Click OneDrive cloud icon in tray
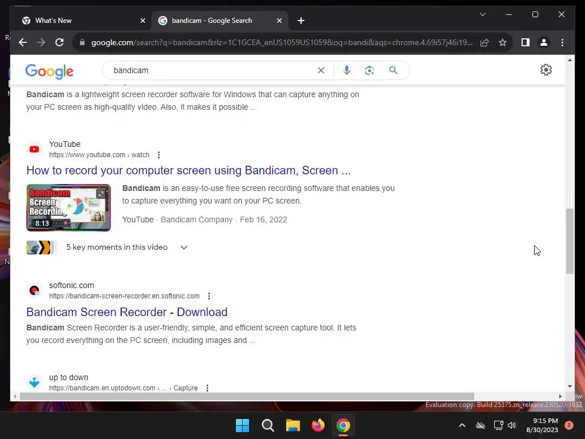The image size is (585, 439). click(x=480, y=425)
